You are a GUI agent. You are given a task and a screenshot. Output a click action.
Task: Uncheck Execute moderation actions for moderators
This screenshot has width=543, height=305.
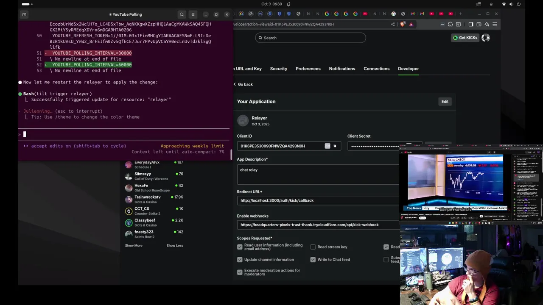[x=240, y=272]
